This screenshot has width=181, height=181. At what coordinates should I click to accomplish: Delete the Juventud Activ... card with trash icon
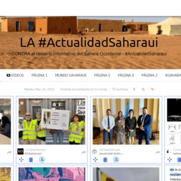pyautogui.click(x=105, y=159)
